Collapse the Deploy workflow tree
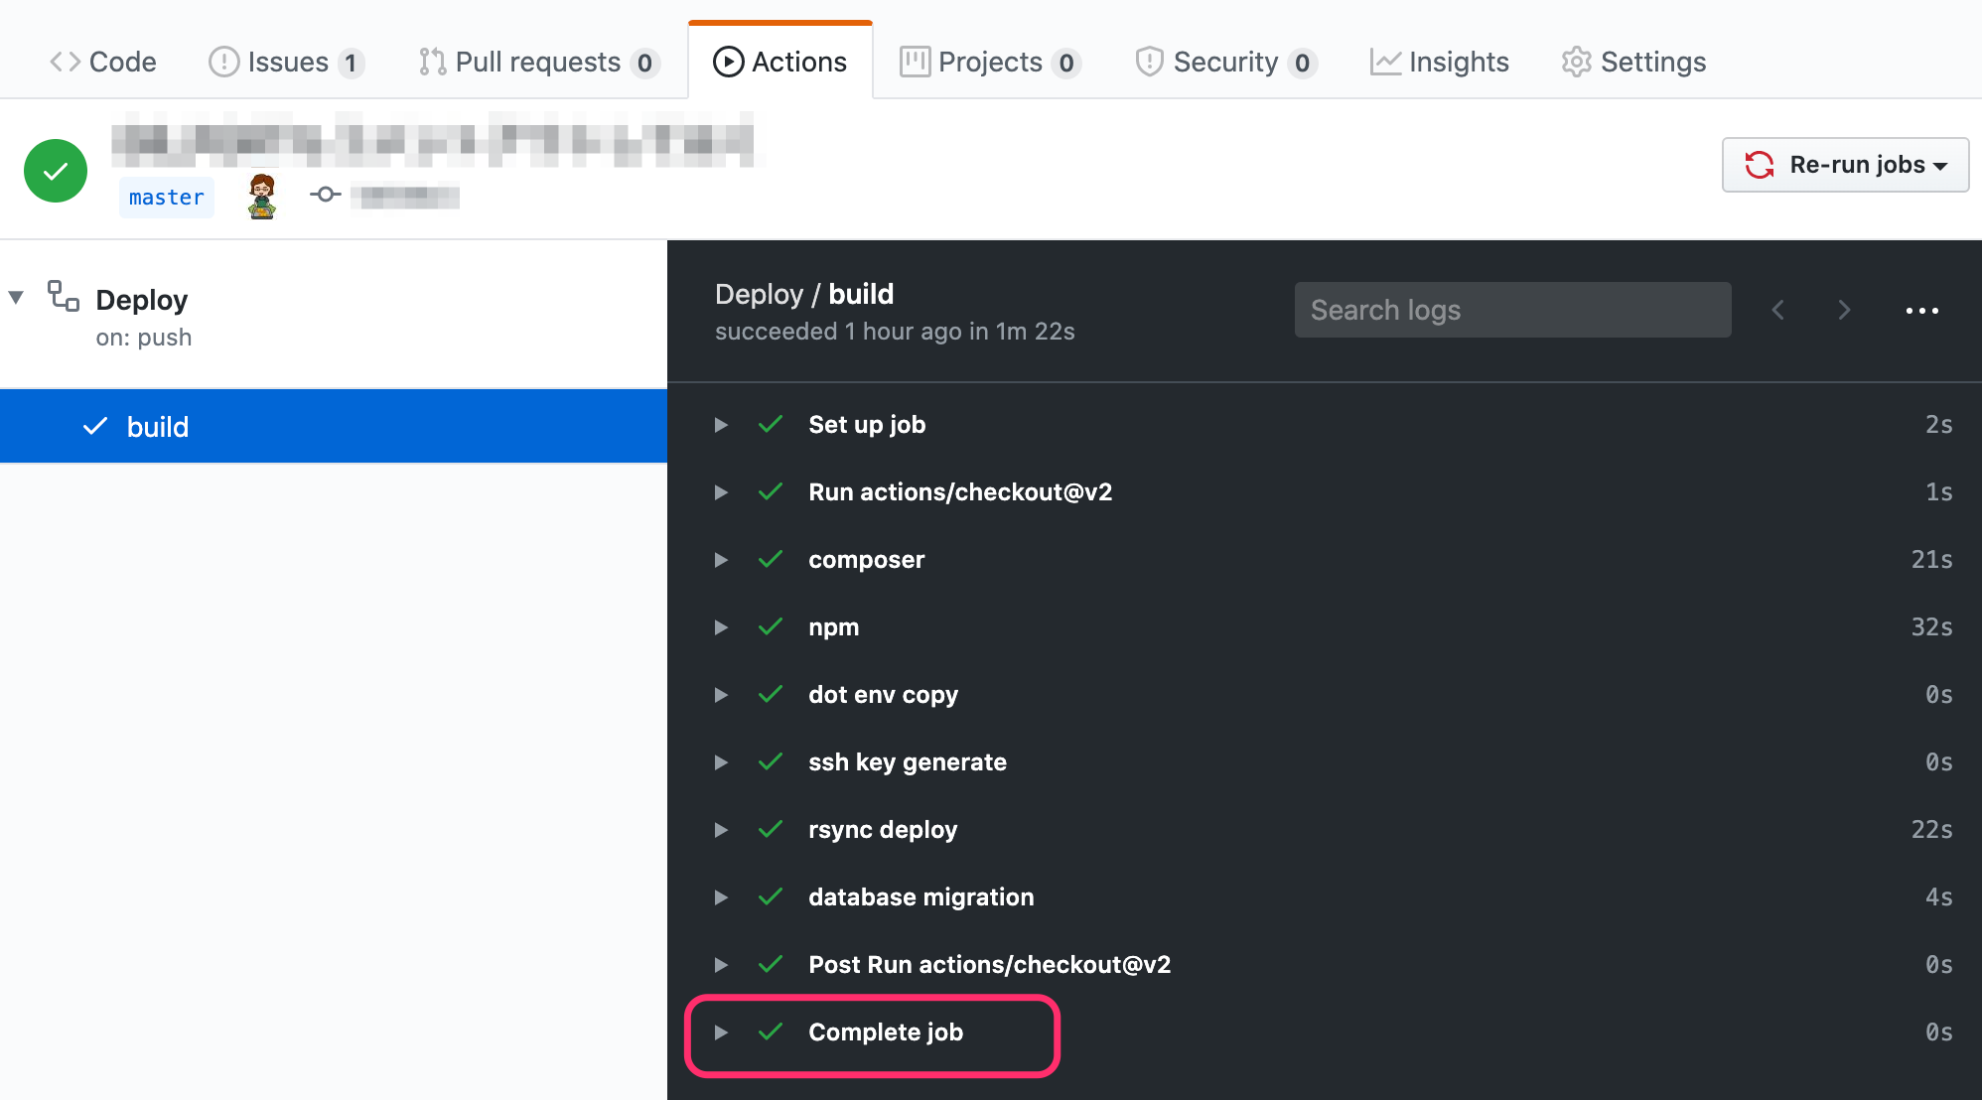Image resolution: width=1982 pixels, height=1100 pixels. pyautogui.click(x=16, y=297)
